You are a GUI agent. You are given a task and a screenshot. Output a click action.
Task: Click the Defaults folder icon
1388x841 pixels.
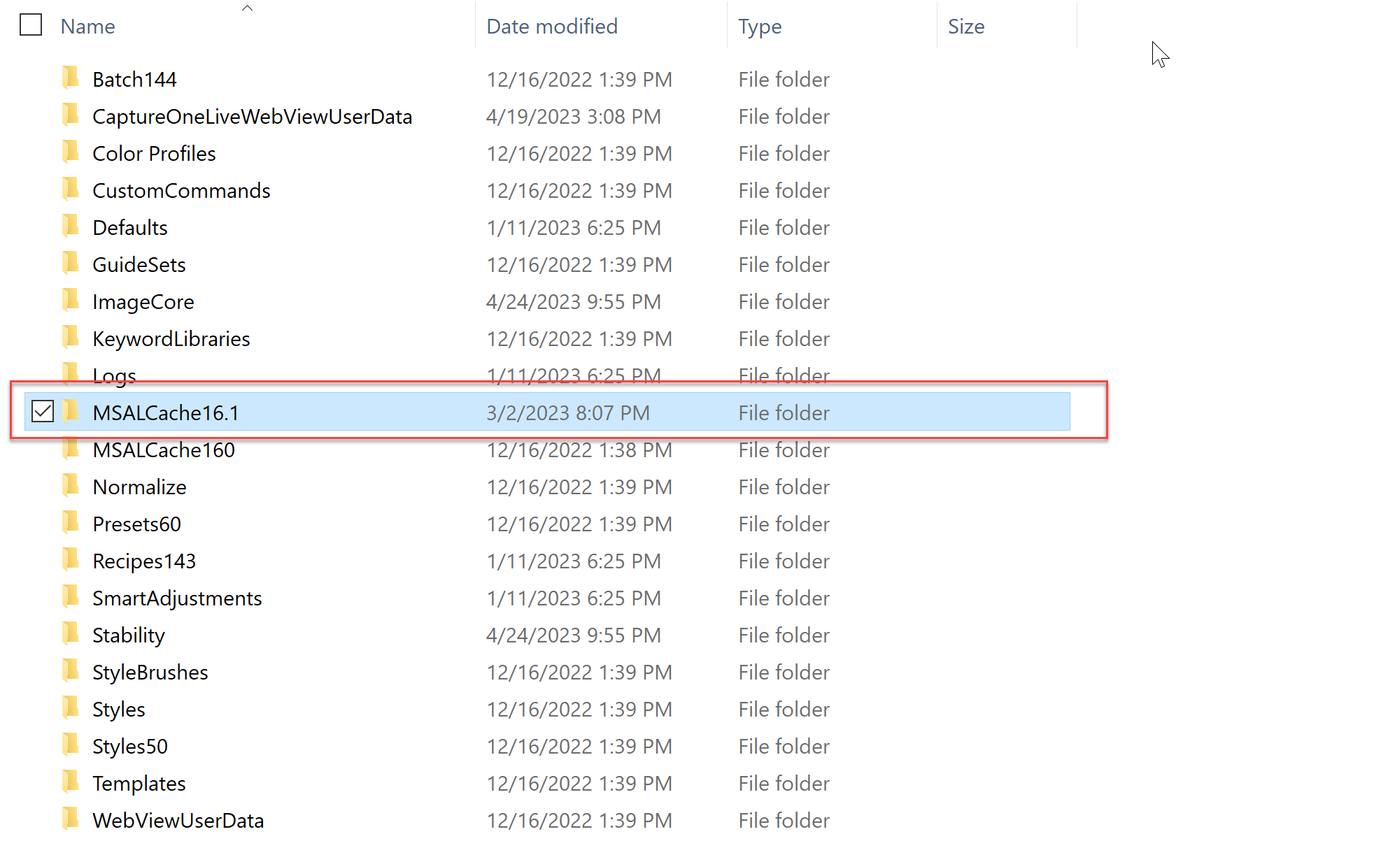(71, 226)
